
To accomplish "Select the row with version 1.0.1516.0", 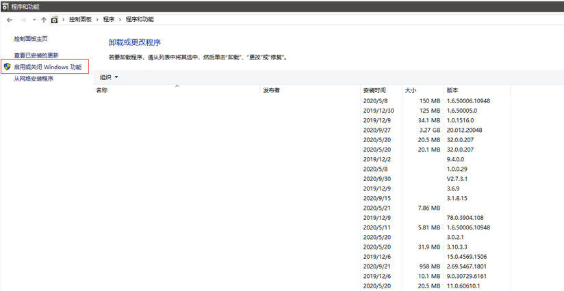I will click(x=302, y=120).
